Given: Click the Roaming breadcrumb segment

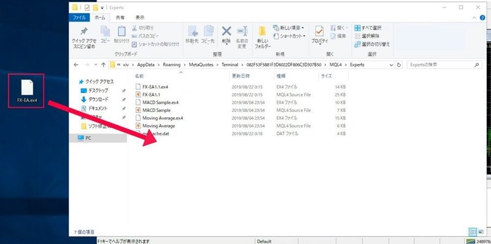Looking at the screenshot, I should (x=172, y=65).
